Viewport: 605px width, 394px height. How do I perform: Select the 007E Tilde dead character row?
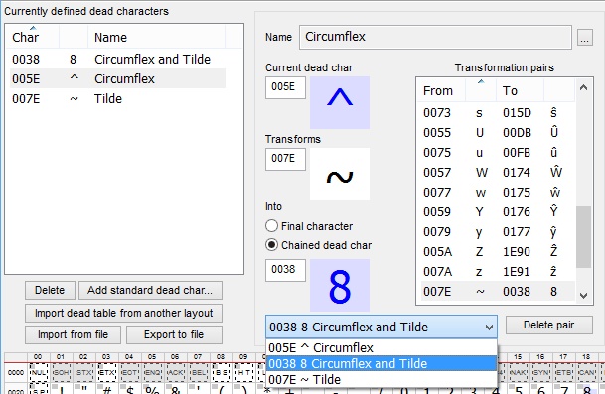point(117,98)
